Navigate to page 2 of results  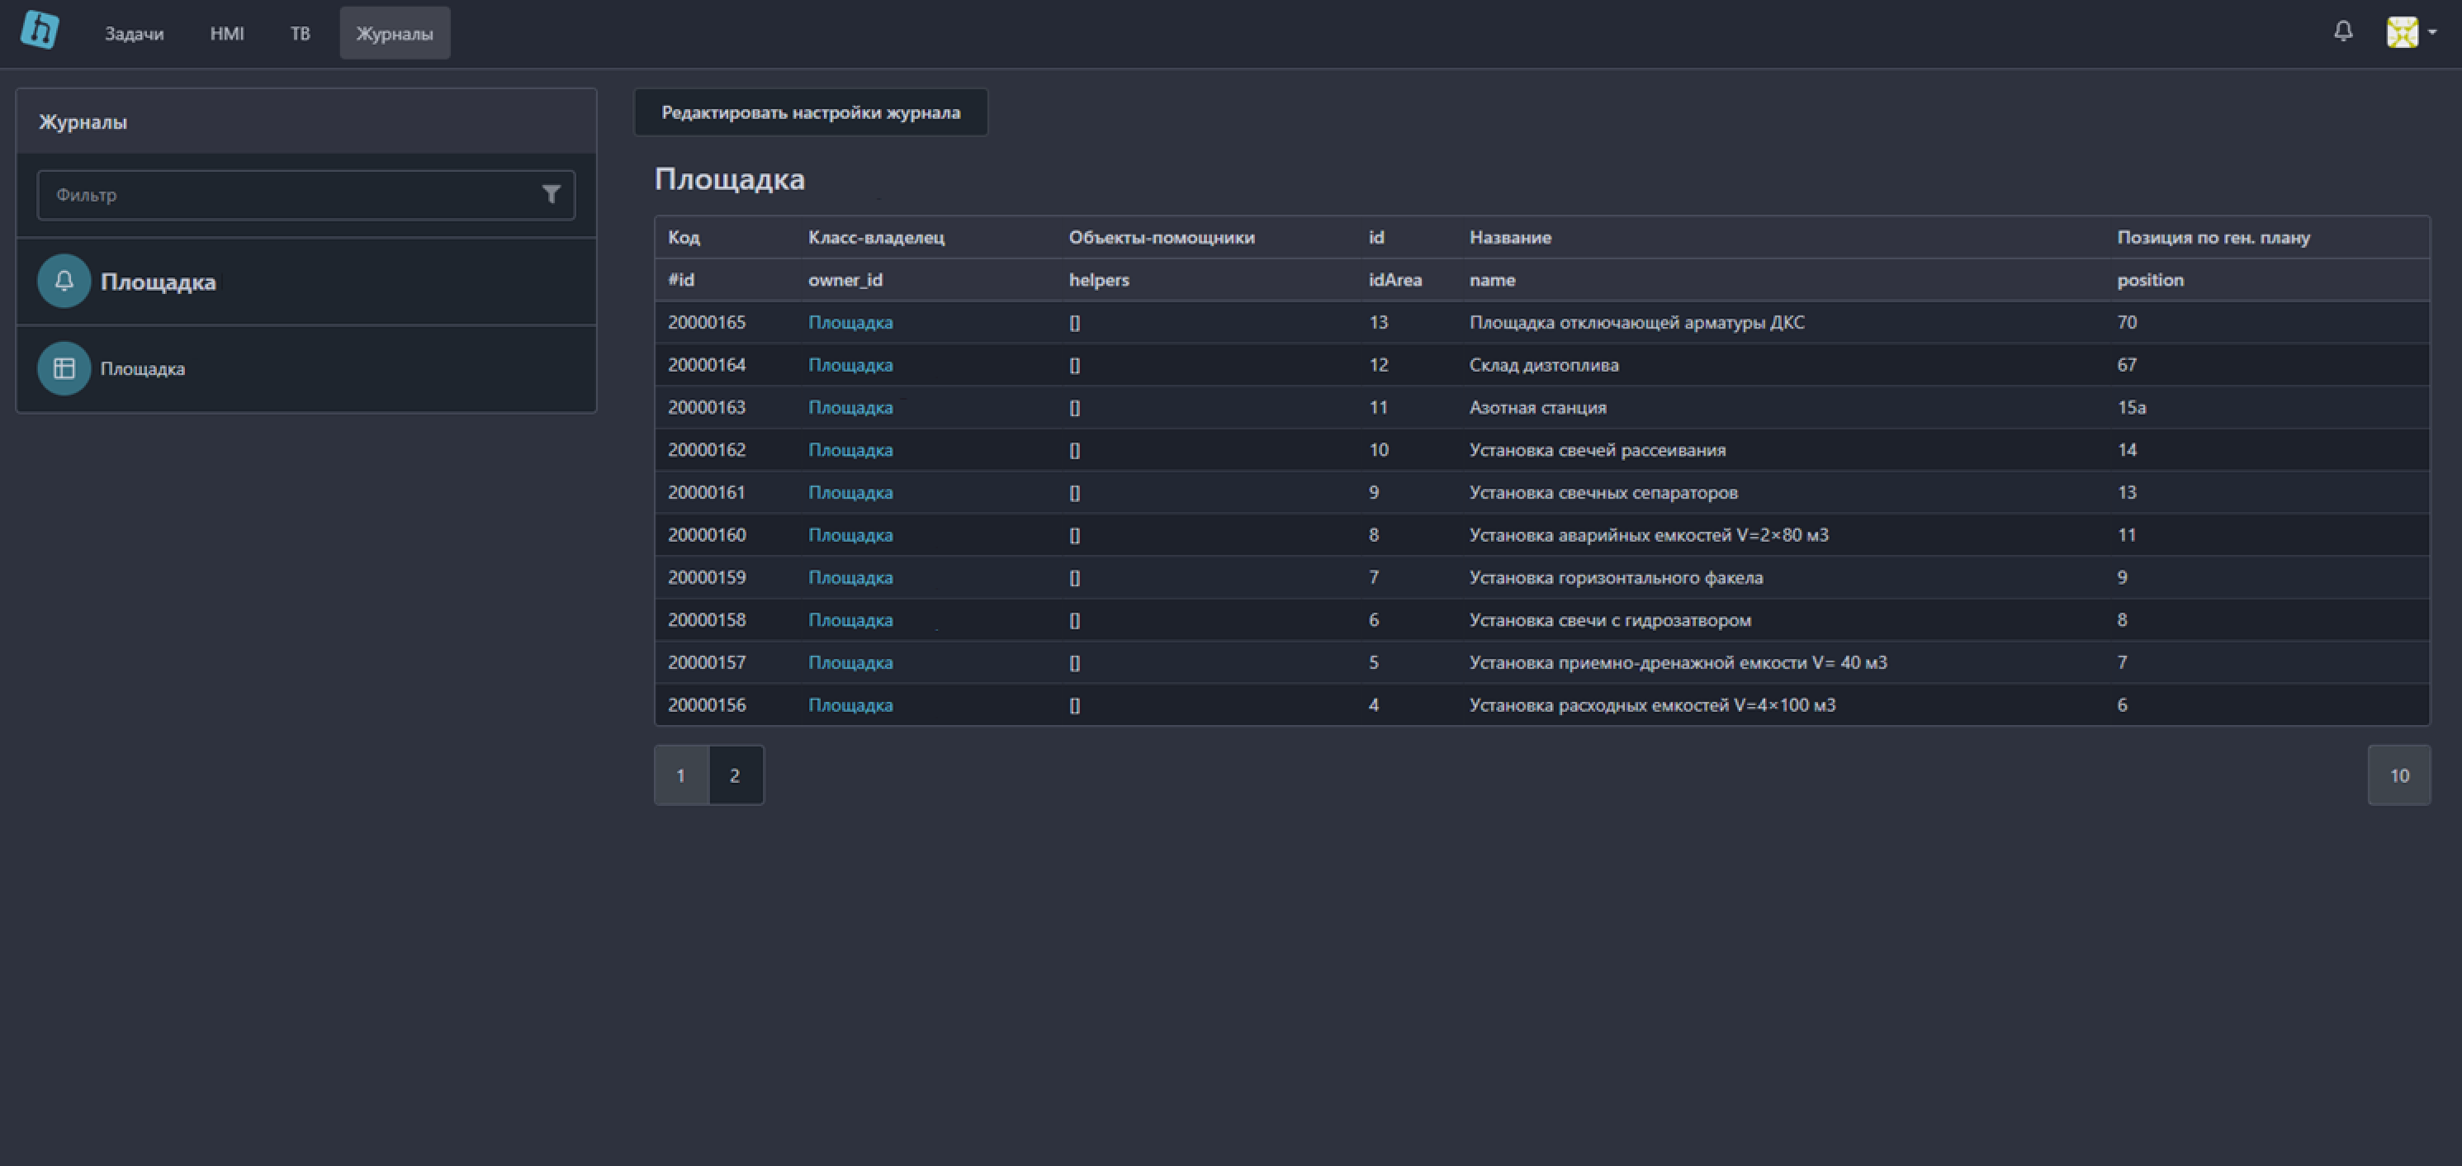[735, 775]
